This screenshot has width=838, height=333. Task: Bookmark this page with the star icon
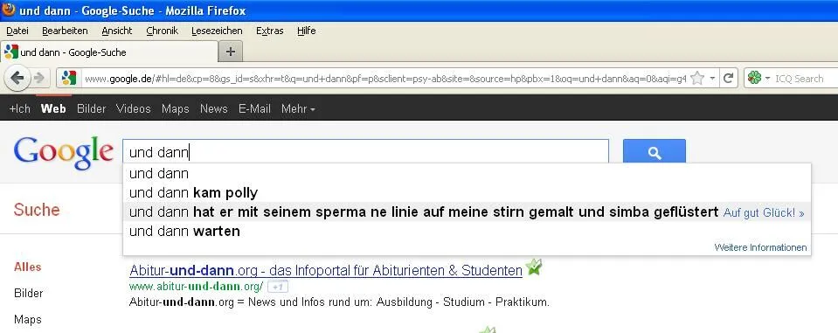697,79
